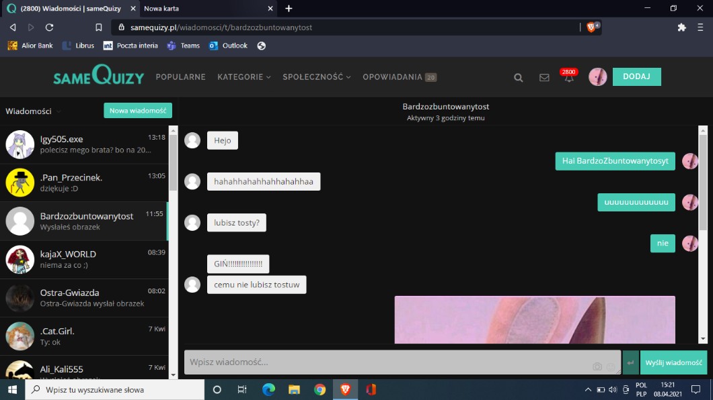The height and width of the screenshot is (400, 713).
Task: Open Brave browser from the taskbar
Action: (345, 389)
